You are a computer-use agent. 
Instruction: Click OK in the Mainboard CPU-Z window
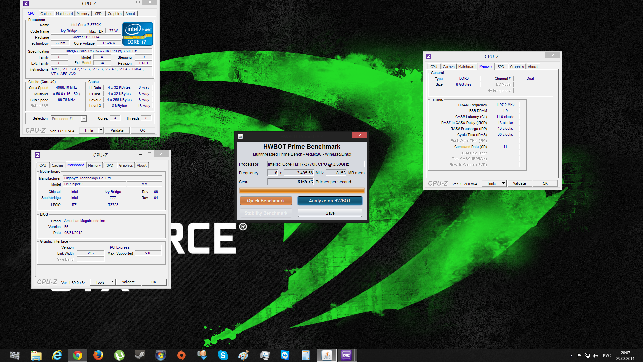pyautogui.click(x=154, y=282)
